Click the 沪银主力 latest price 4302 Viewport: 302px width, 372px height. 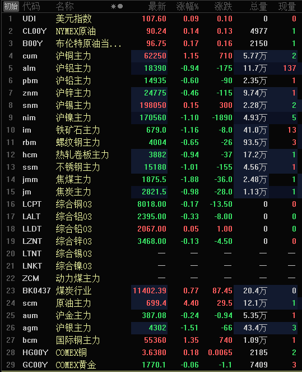pos(157,328)
